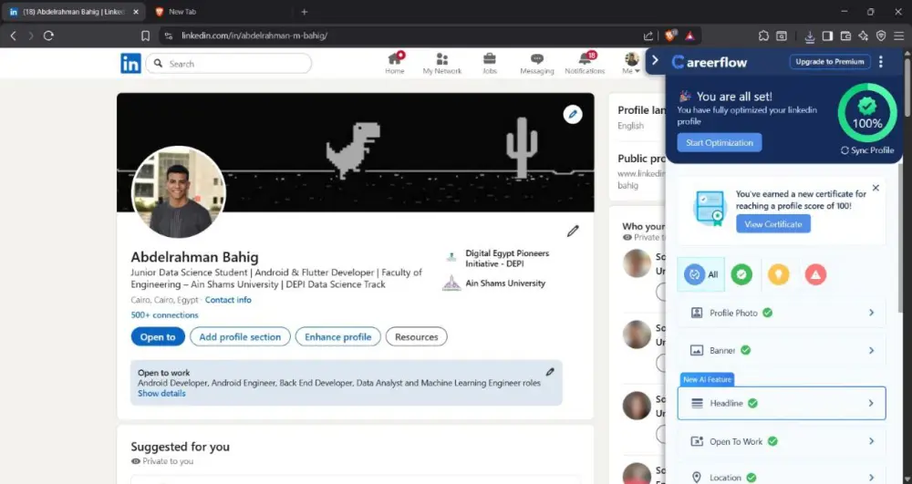
Task: Expand the Headline row chevron
Action: coord(871,403)
